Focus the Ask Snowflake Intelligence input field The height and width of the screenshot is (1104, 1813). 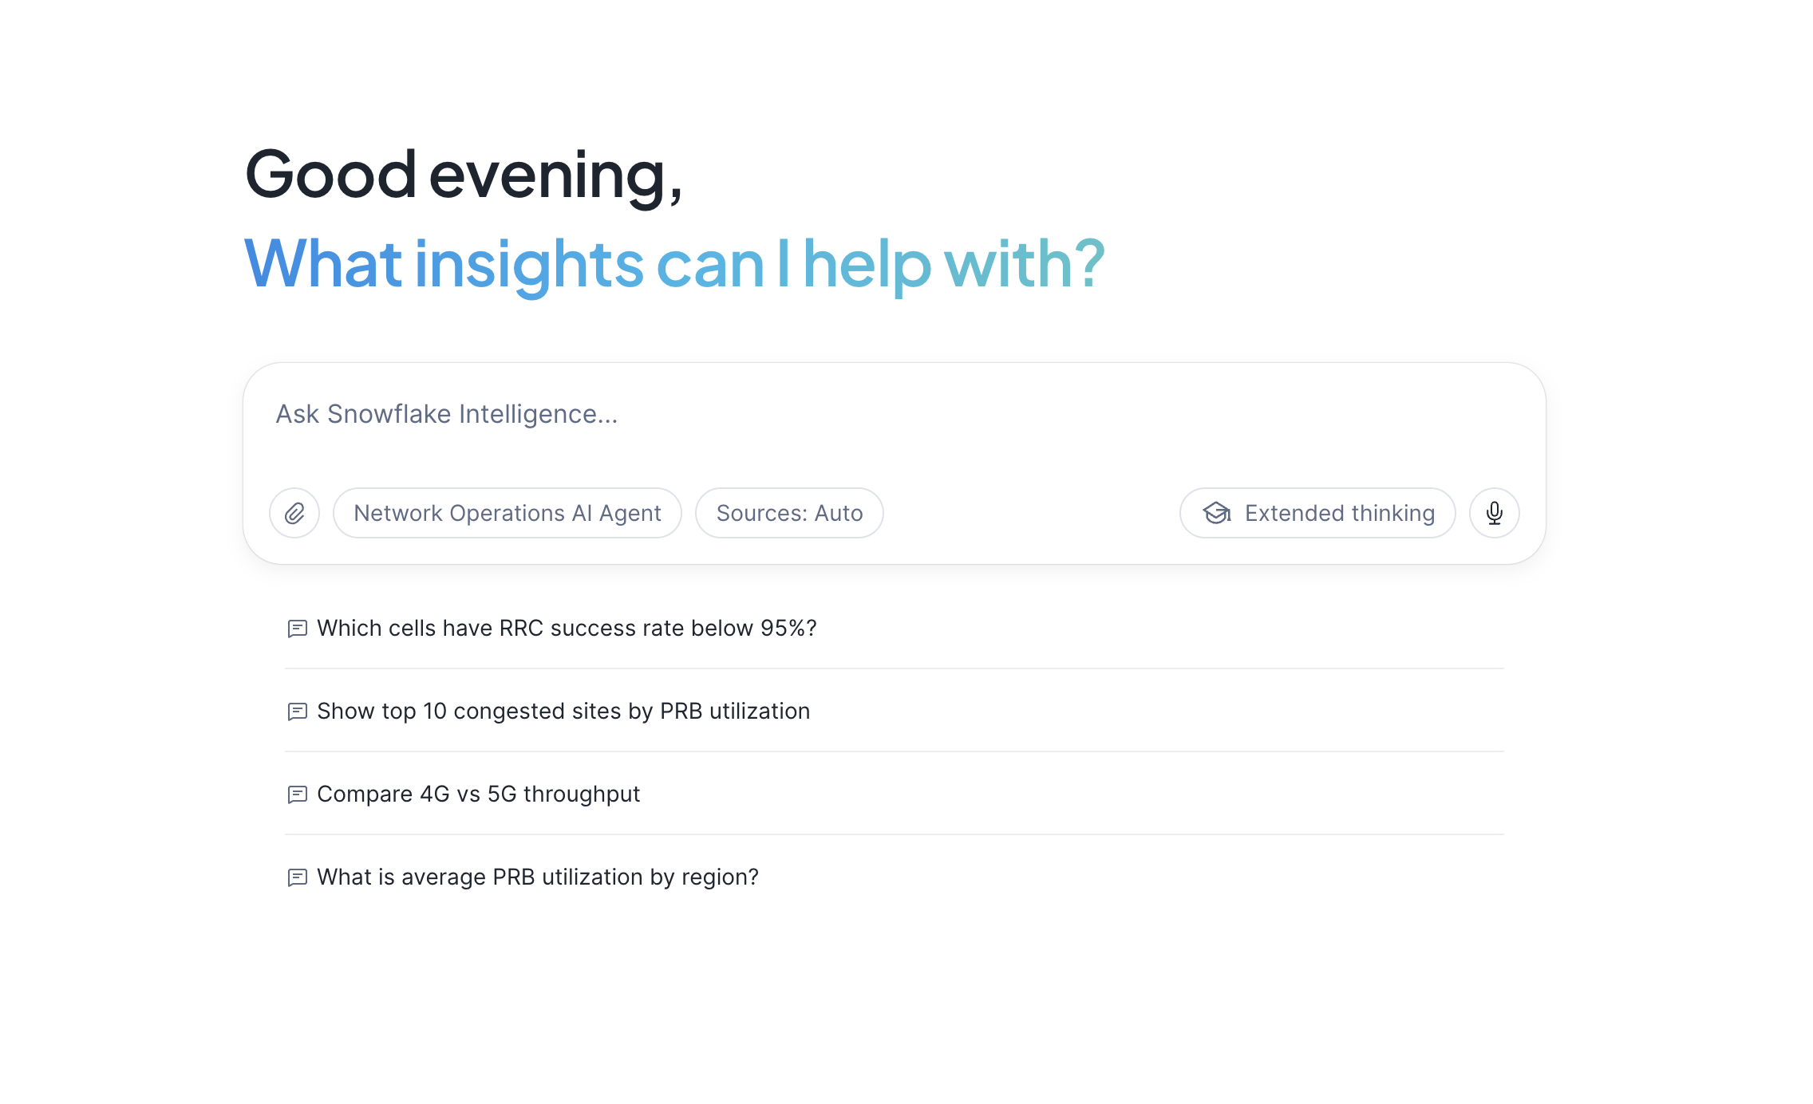tap(878, 414)
